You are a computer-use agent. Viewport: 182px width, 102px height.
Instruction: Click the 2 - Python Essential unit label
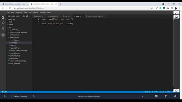(x=19, y=96)
